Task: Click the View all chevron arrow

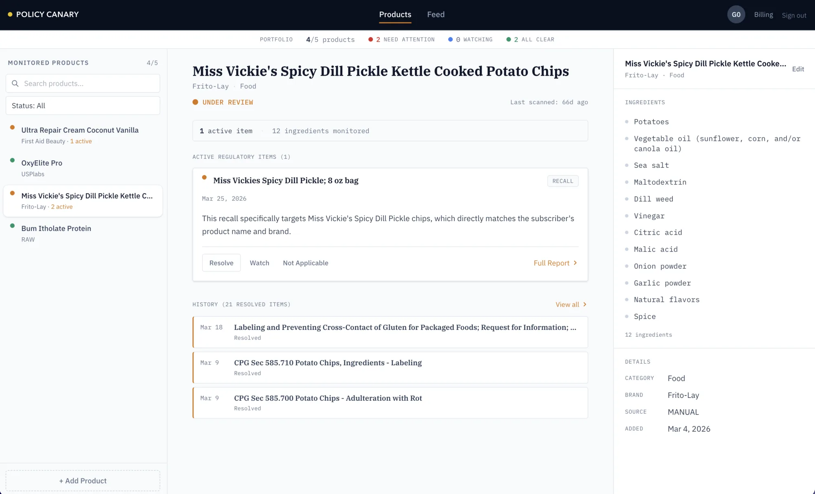Action: click(585, 305)
